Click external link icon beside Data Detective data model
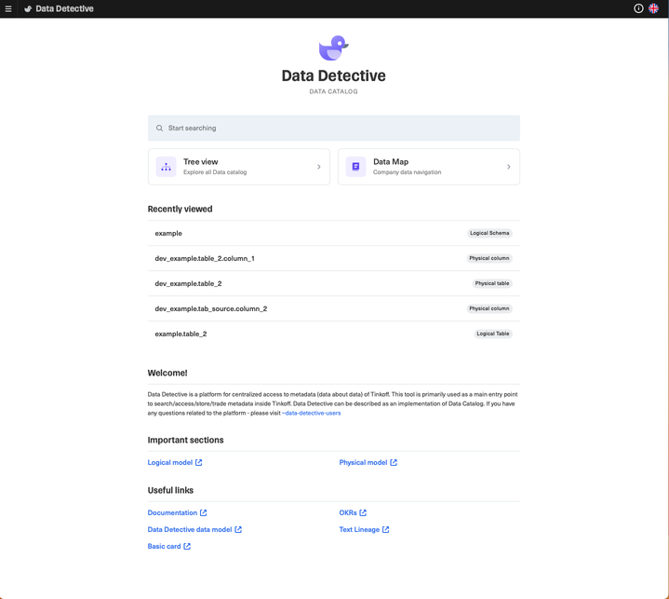This screenshot has height=599, width=669. click(x=238, y=529)
